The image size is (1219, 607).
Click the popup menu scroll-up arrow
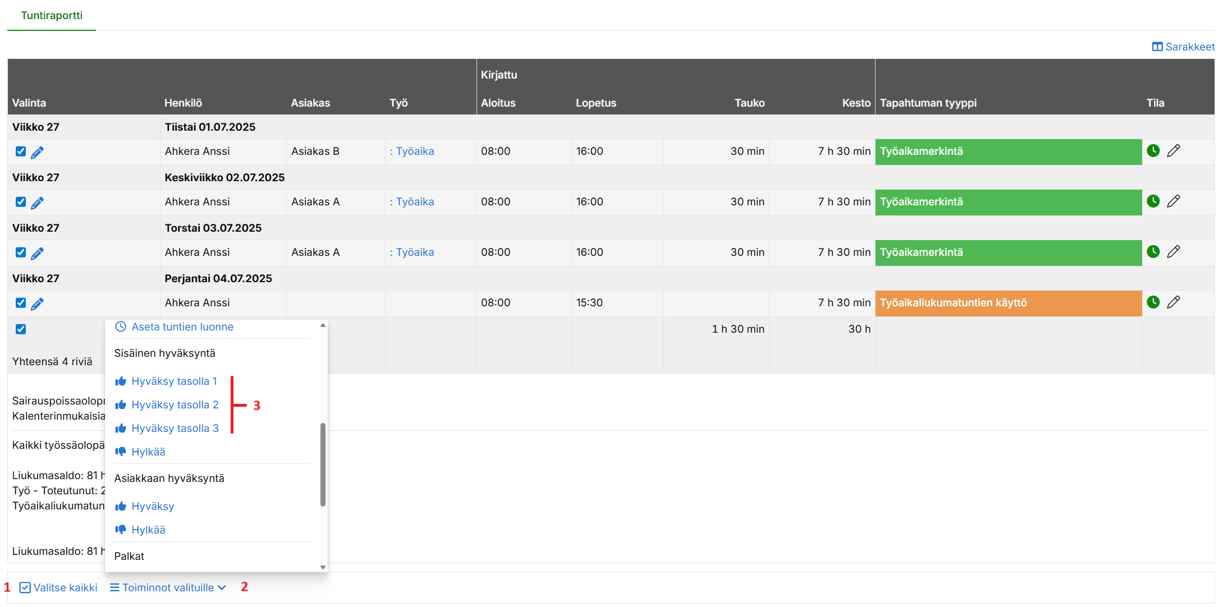click(x=323, y=325)
